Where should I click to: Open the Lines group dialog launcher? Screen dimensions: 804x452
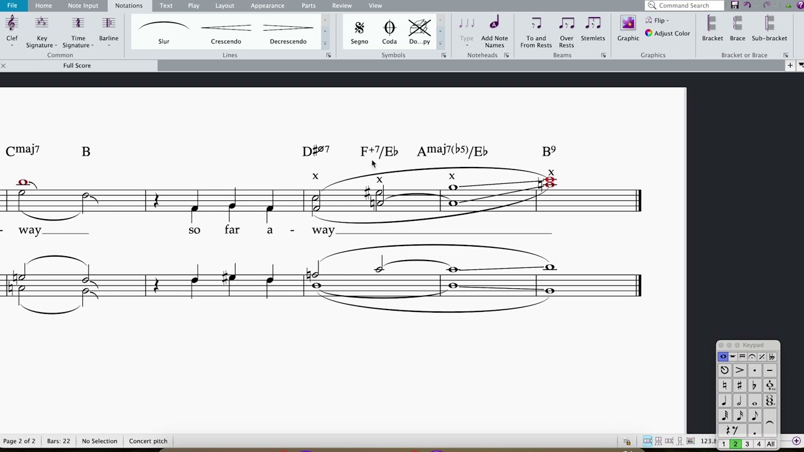[x=329, y=55]
